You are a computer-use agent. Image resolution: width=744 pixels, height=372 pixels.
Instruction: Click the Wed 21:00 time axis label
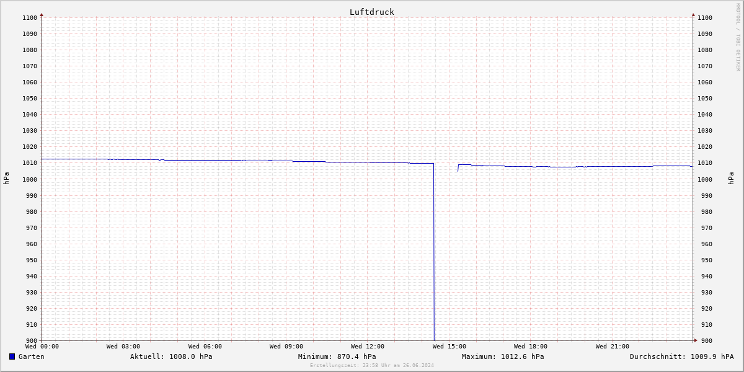coord(613,347)
